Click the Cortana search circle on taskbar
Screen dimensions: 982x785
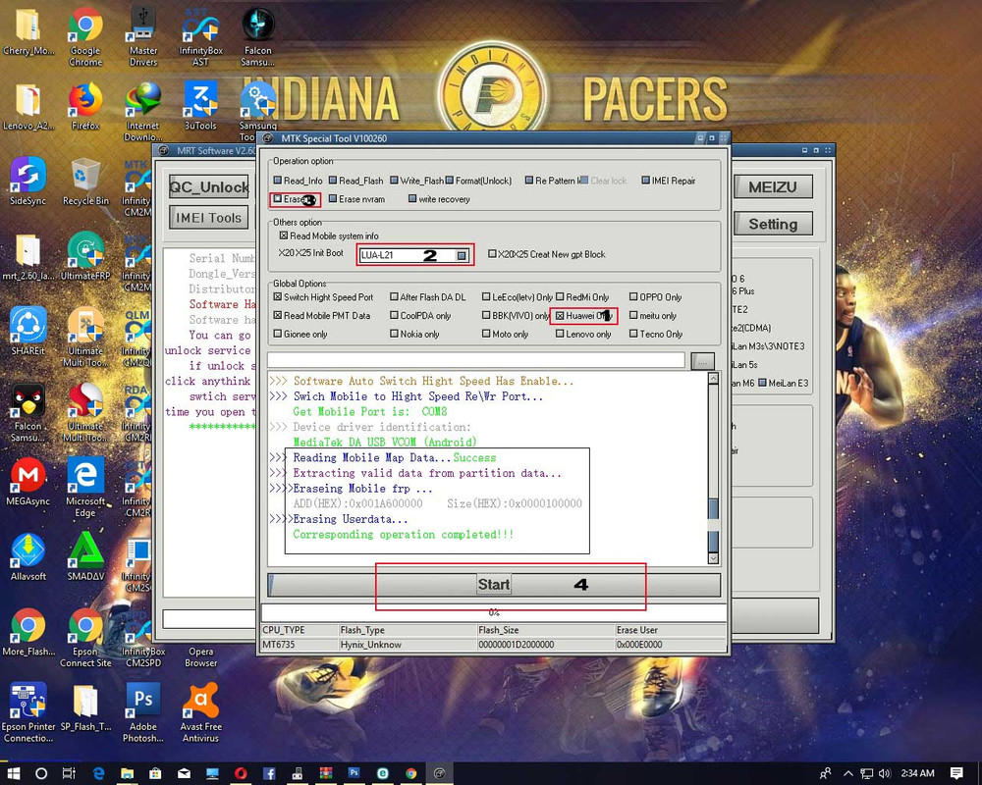[40, 773]
